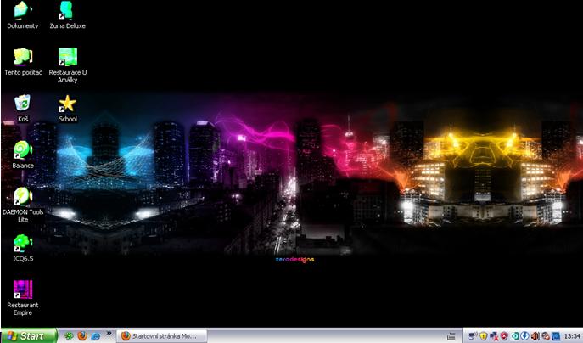Viewport: 583px width, 343px height.
Task: Select the Restaurant Empire shortcut
Action: pyautogui.click(x=23, y=298)
